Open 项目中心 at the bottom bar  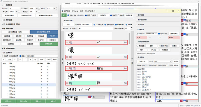pos(8,101)
